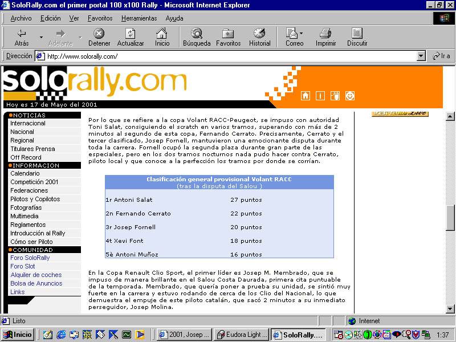The height and width of the screenshot is (342, 456).
Task: View the Reglamentos page
Action: (x=28, y=225)
